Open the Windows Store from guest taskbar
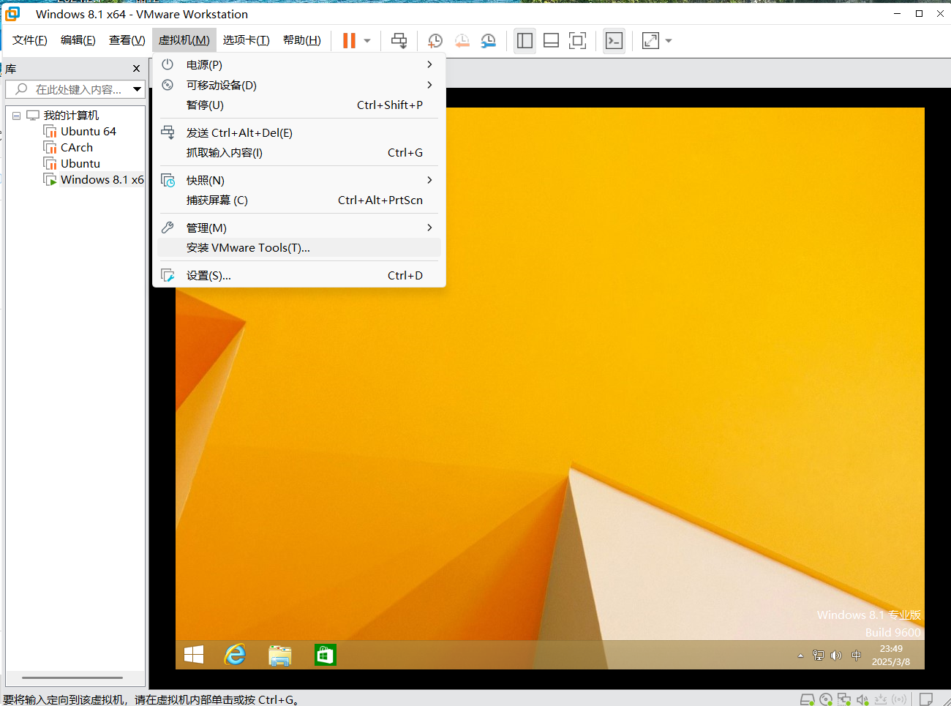 point(325,655)
